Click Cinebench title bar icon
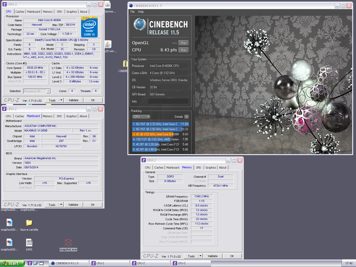 pyautogui.click(x=131, y=6)
